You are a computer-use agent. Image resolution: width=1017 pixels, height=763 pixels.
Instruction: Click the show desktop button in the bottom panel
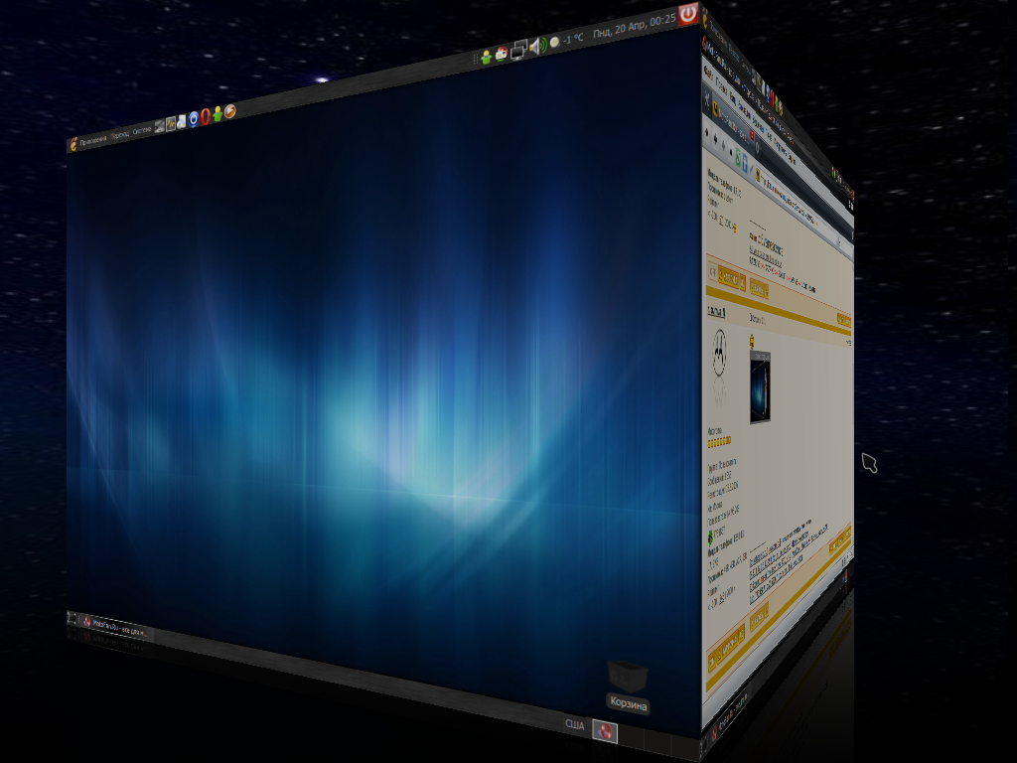click(x=72, y=618)
